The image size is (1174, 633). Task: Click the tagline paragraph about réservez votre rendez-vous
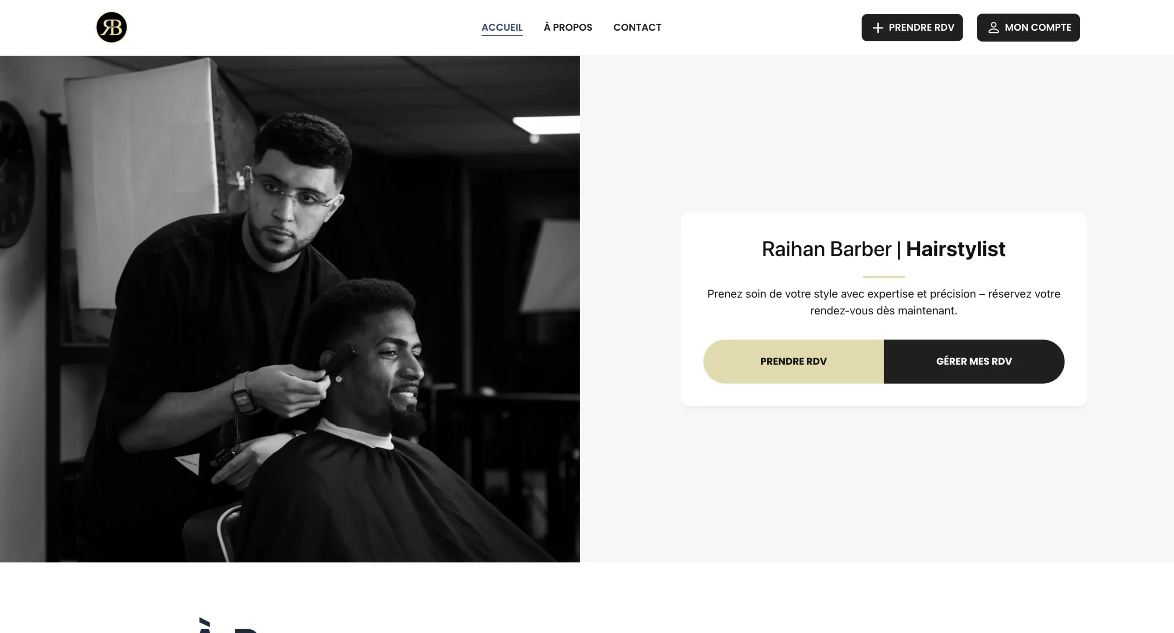click(883, 302)
